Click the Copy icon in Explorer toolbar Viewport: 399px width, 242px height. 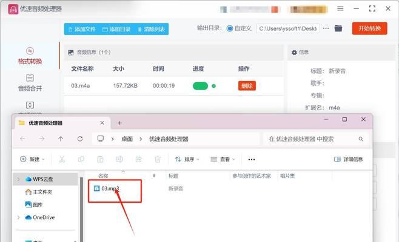click(81, 159)
